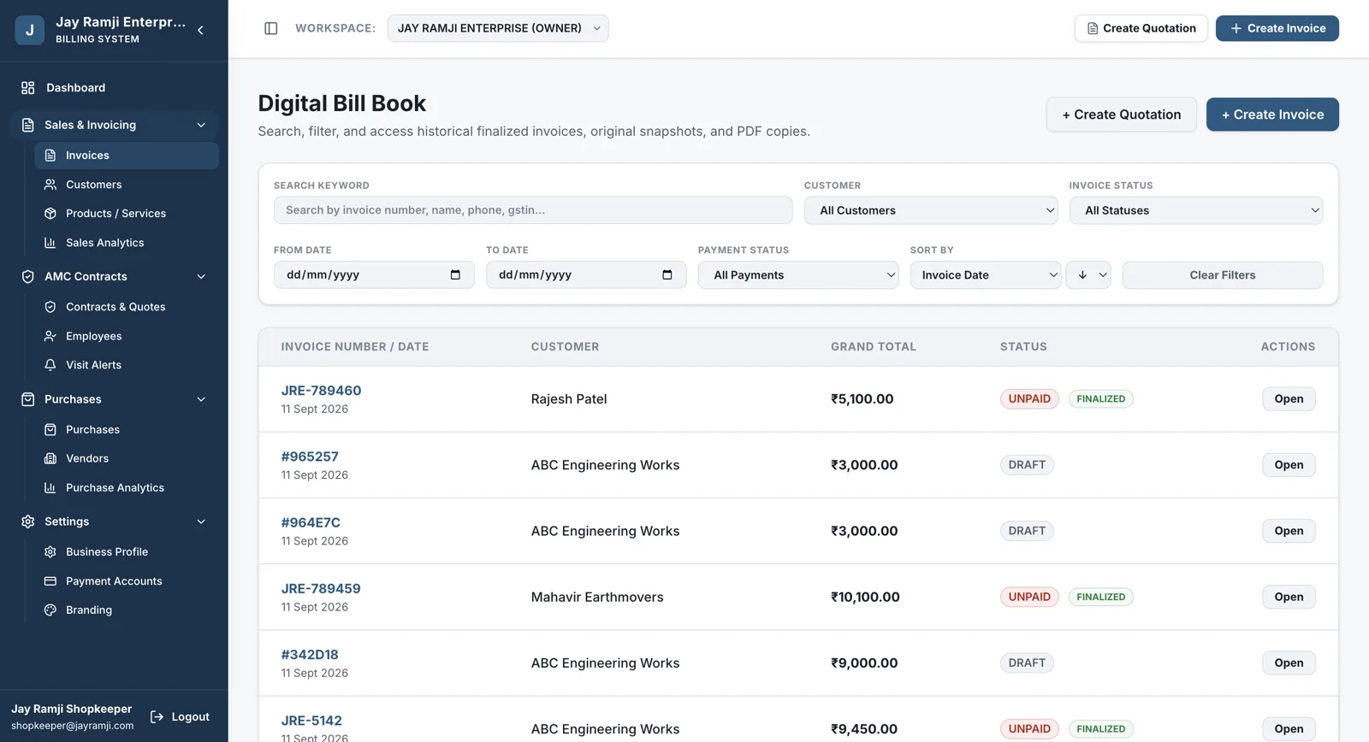Click the Customers people icon
1369x742 pixels.
(x=50, y=185)
